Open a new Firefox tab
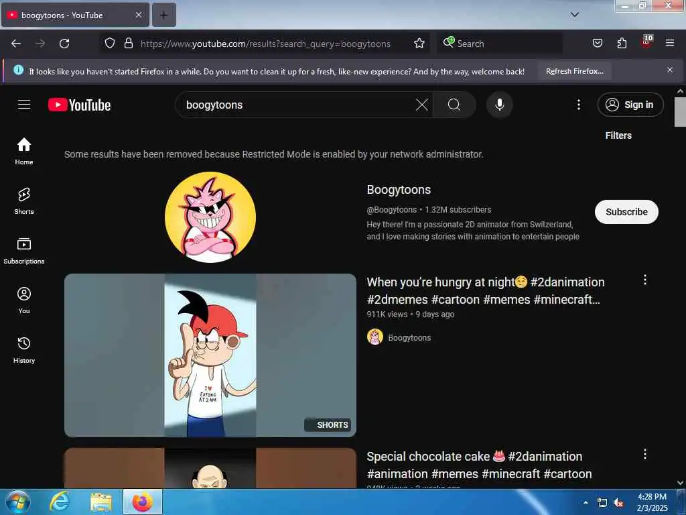Viewport: 686px width, 515px height. tap(164, 15)
